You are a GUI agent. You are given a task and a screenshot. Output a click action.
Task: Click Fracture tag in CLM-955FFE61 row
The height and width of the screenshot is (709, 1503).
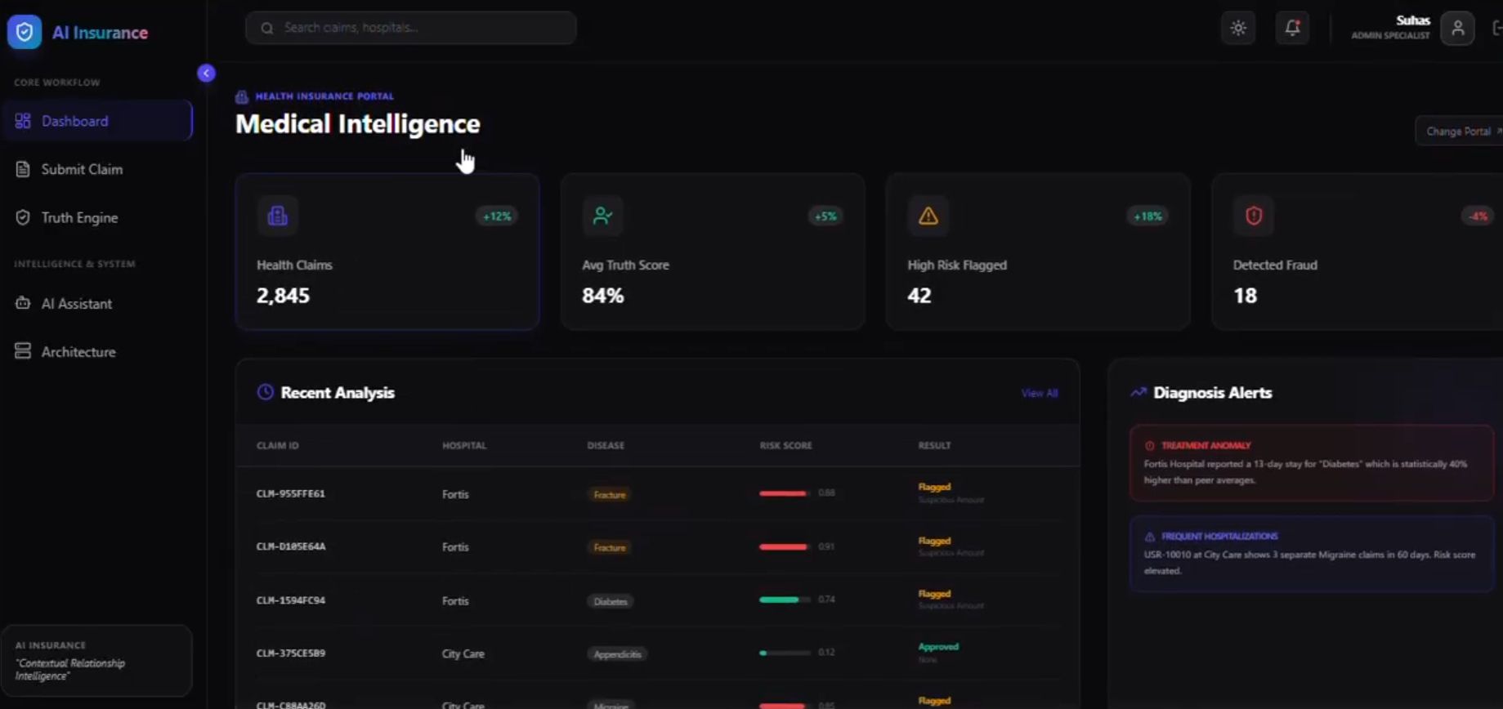click(x=610, y=495)
